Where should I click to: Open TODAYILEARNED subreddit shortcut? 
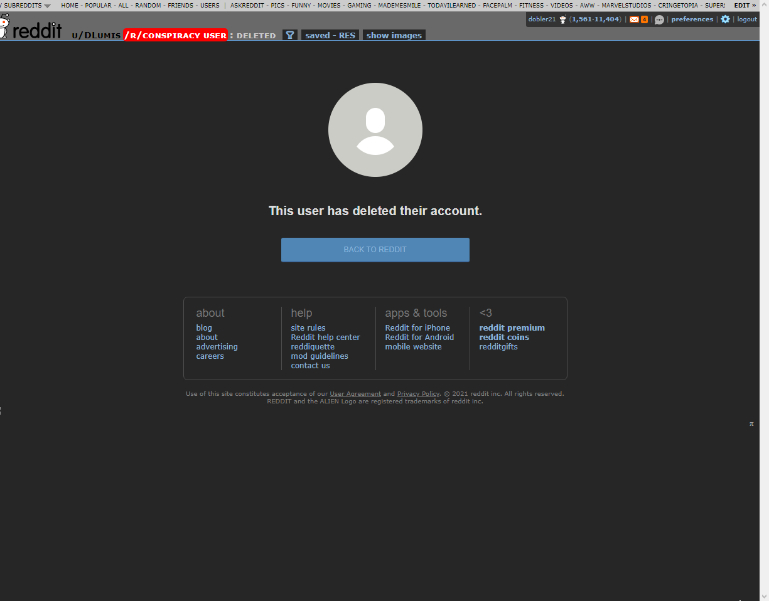click(x=452, y=5)
